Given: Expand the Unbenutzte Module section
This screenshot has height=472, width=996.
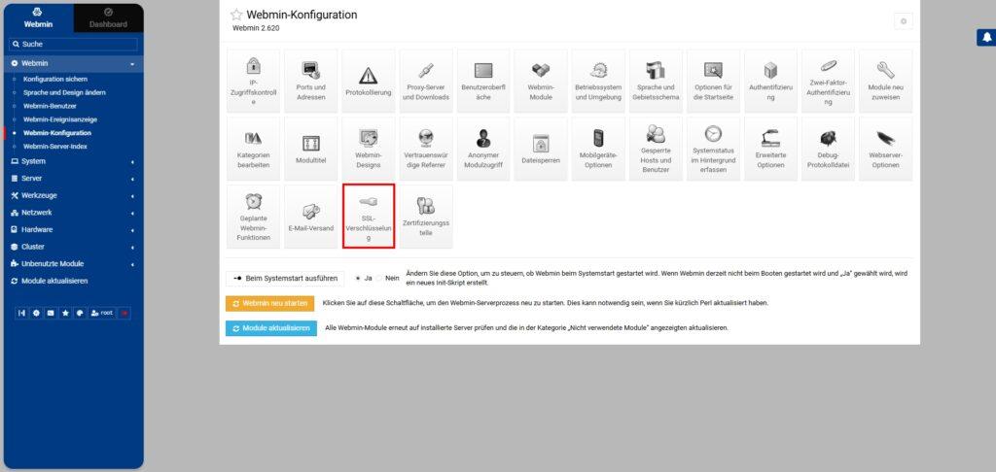Looking at the screenshot, I should pos(73,264).
